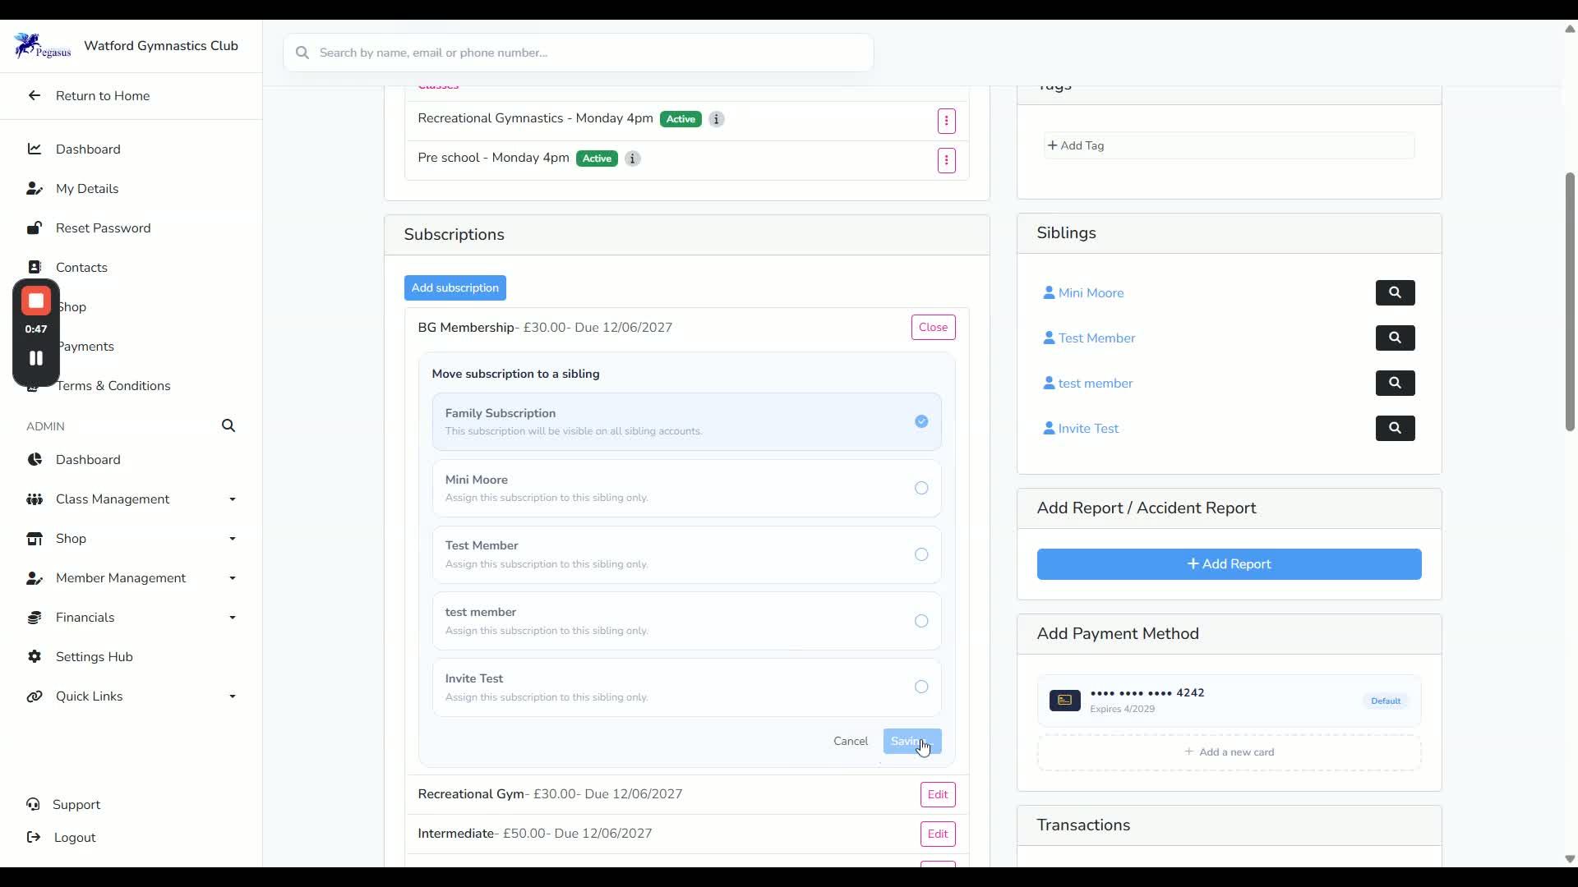Open info icon for Pre school class

pyautogui.click(x=632, y=159)
